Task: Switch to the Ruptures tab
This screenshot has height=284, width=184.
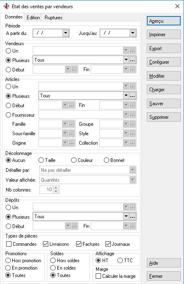Action: pyautogui.click(x=53, y=18)
